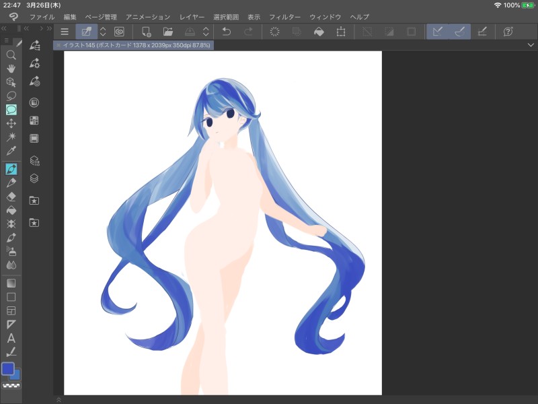This screenshot has height=404, width=538.
Task: Select the Figure rectangle tool
Action: (11, 297)
